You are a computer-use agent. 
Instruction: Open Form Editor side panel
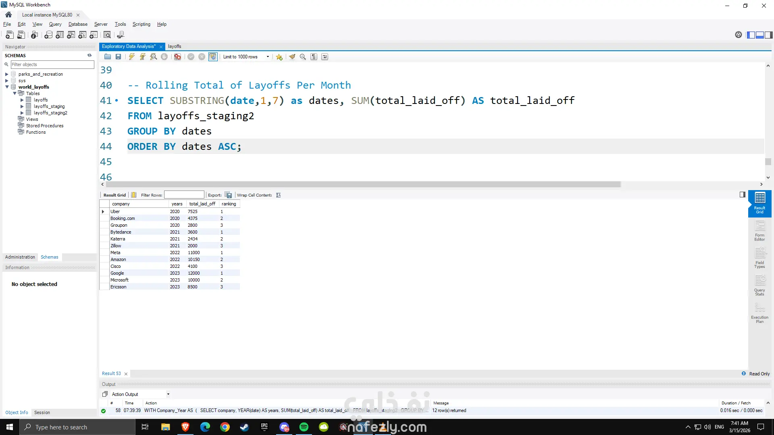coord(759,232)
